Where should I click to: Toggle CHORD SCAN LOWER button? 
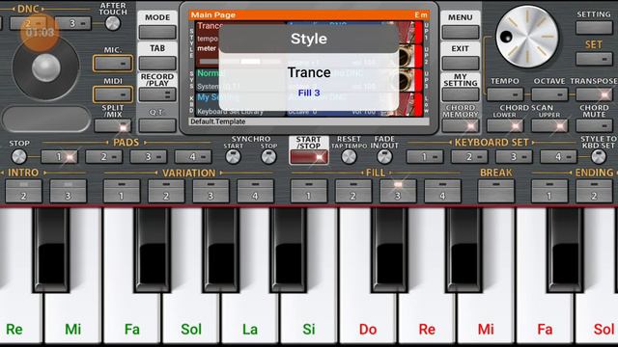(505, 126)
